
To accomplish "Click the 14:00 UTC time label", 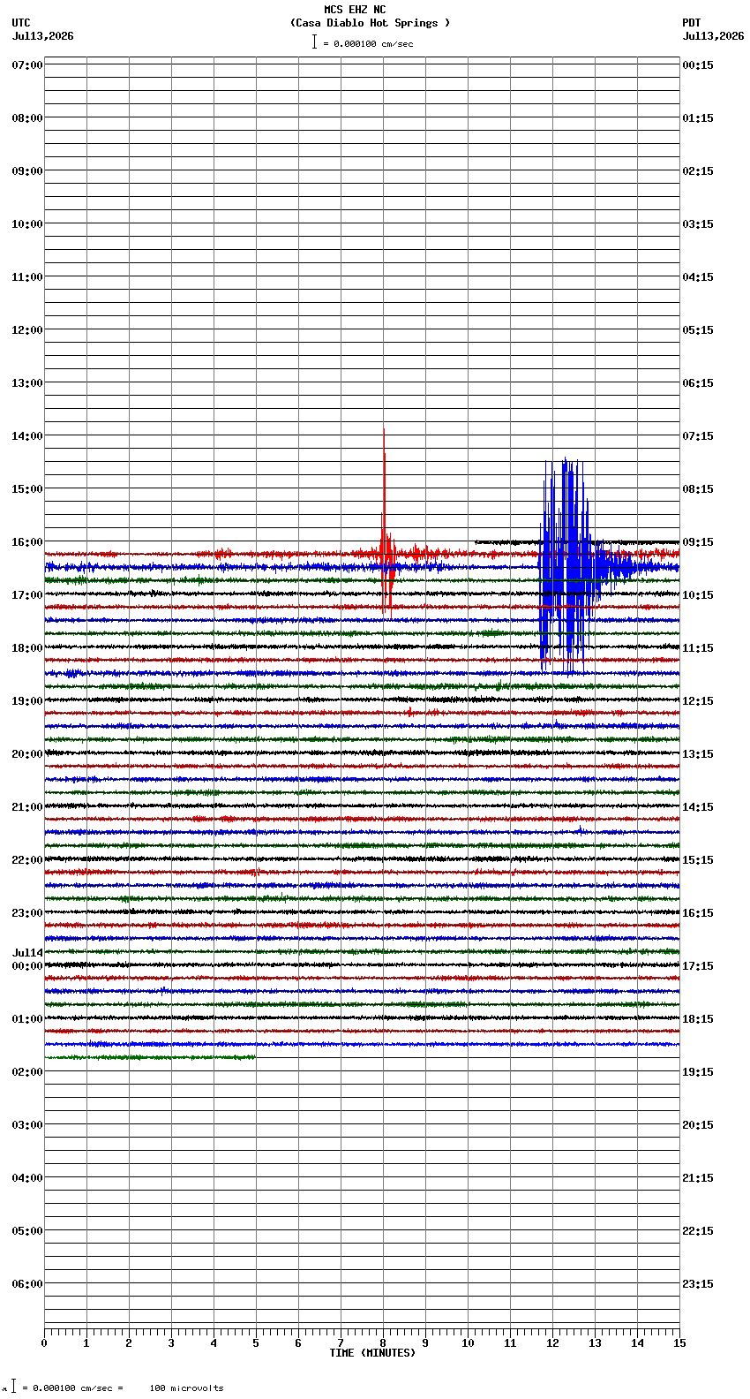I will 27,436.
